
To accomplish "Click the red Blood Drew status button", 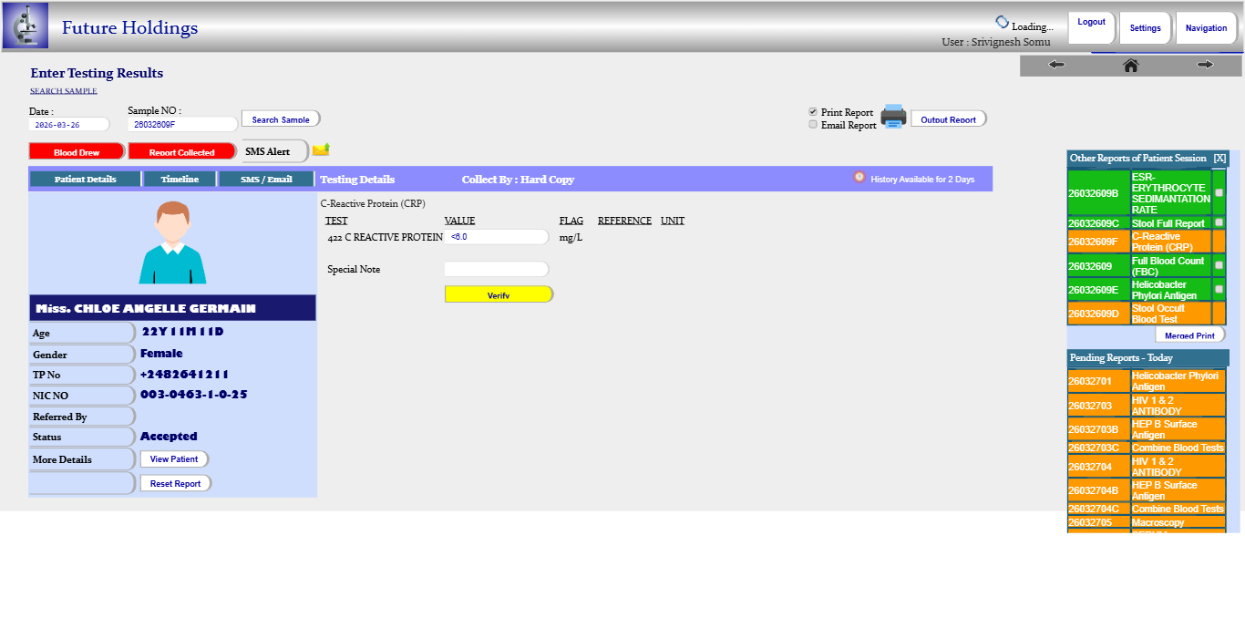I will coord(77,152).
